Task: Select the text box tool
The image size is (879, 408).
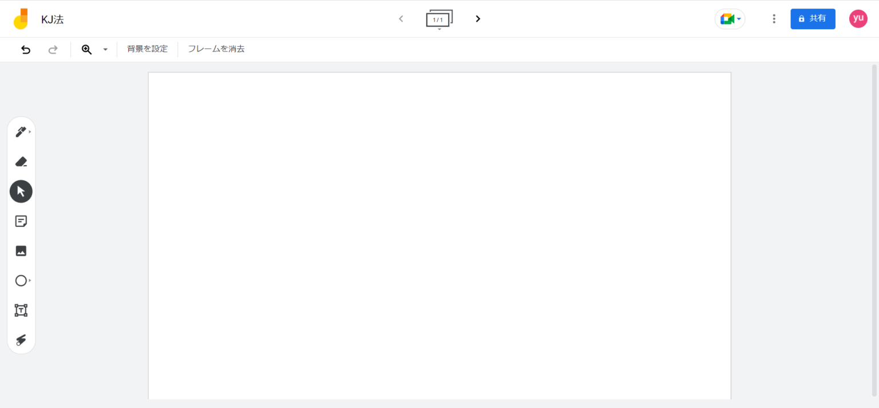Action: point(21,310)
